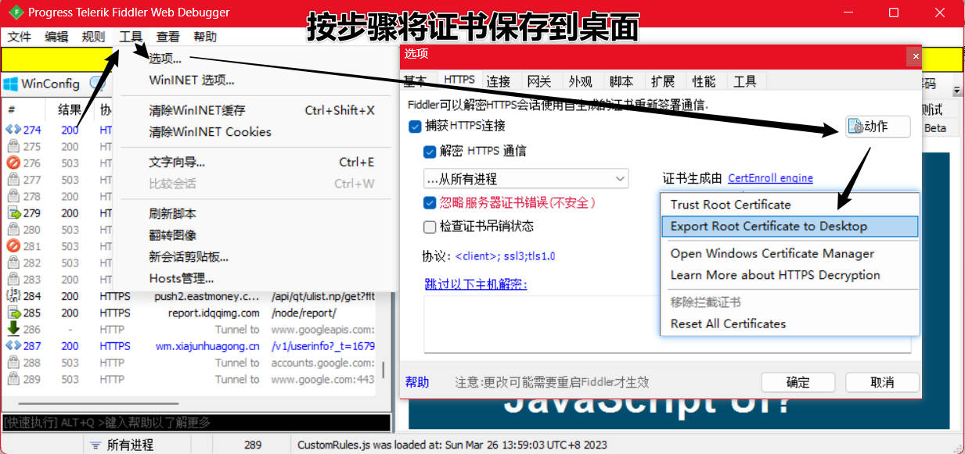Select Export Root Certificate to Desktop

pyautogui.click(x=789, y=227)
